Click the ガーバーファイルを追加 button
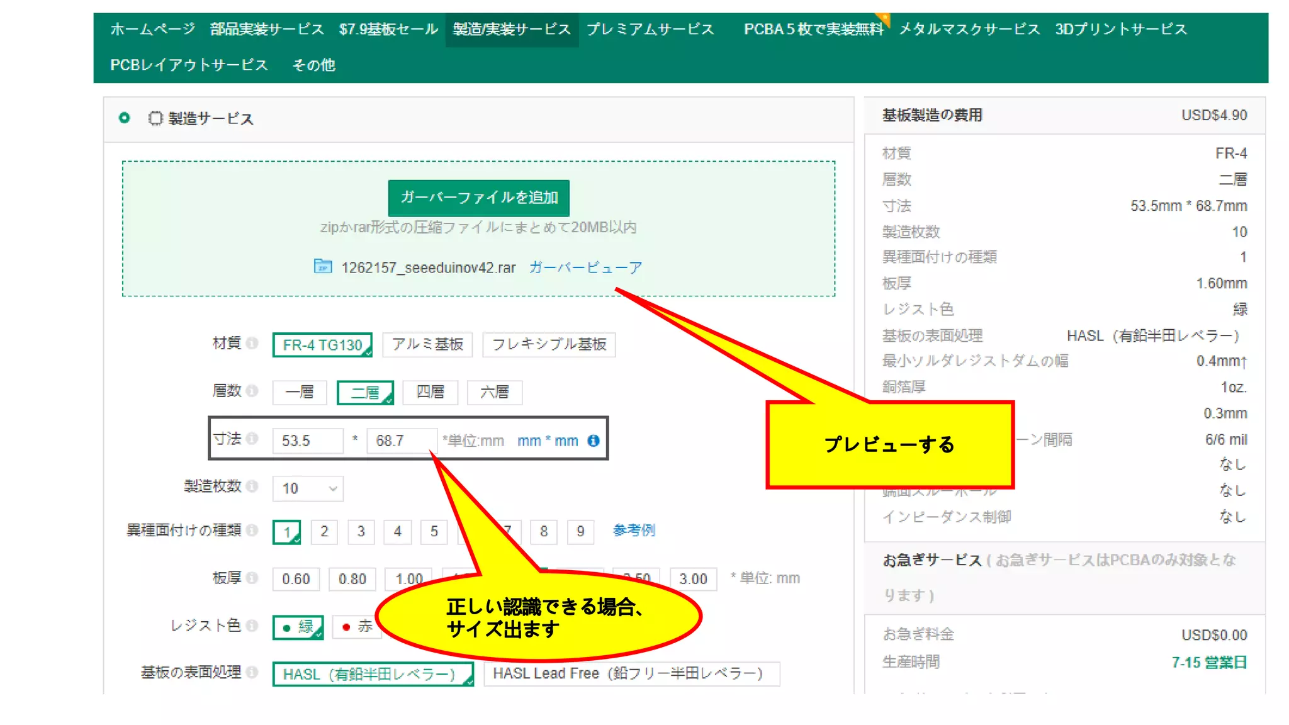 pyautogui.click(x=479, y=198)
